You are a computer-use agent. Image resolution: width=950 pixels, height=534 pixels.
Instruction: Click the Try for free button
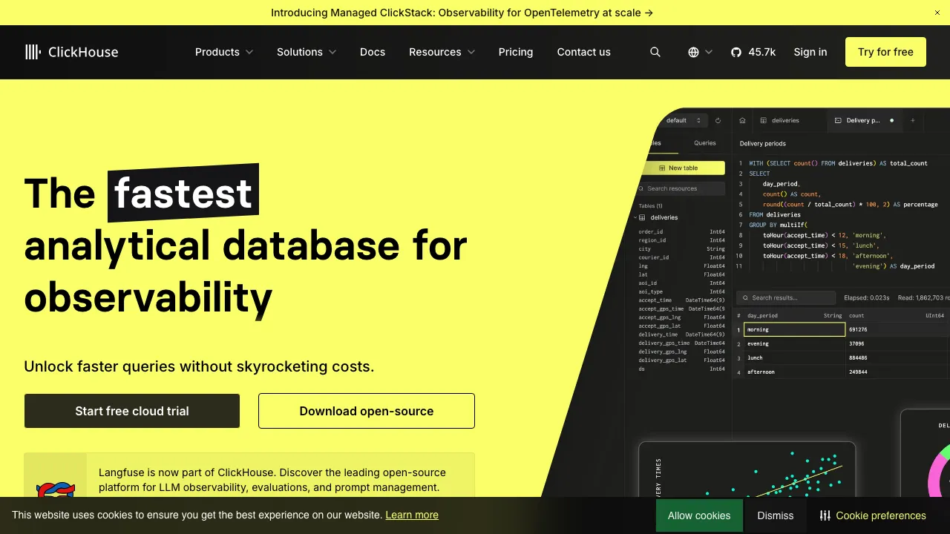pos(885,52)
